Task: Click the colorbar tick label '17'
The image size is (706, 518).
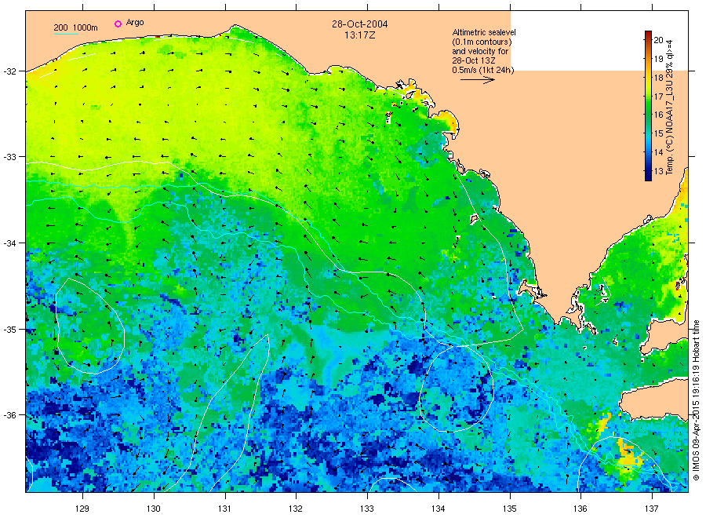Action: pos(658,97)
